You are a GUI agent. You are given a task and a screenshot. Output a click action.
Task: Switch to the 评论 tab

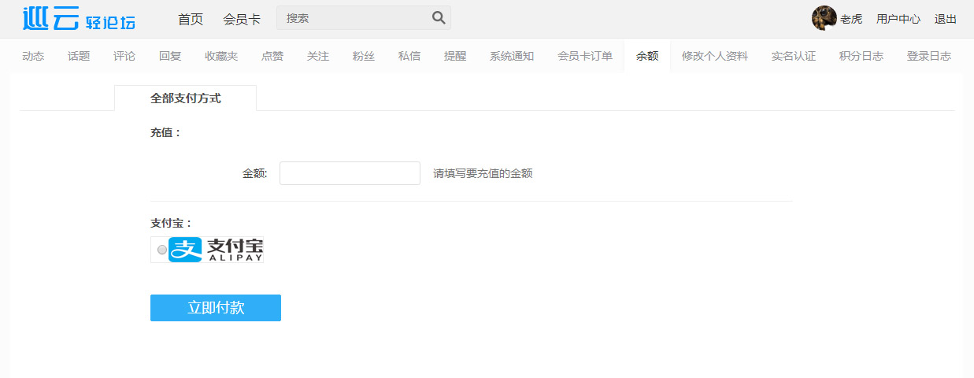124,56
